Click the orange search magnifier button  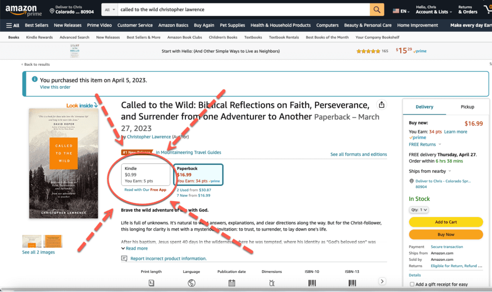pos(377,10)
